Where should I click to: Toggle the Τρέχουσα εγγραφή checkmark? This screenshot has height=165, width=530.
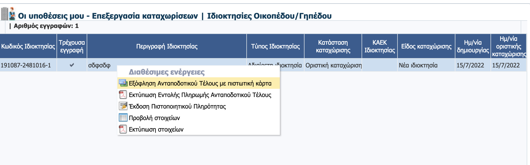(x=72, y=65)
